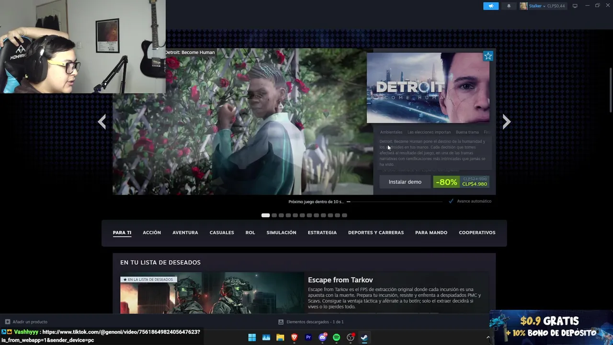
Task: Go to previous featured game arrow
Action: tap(102, 122)
